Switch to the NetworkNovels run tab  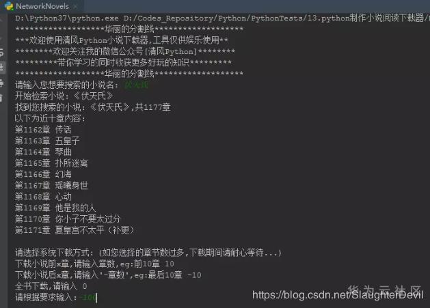[x=42, y=6]
